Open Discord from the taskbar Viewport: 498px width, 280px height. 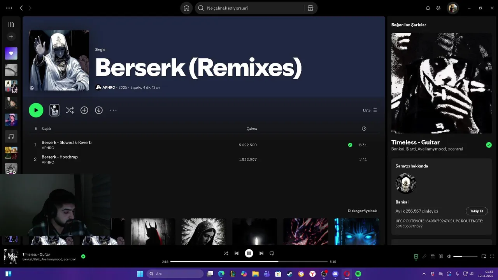pos(335,274)
